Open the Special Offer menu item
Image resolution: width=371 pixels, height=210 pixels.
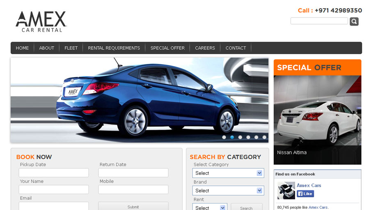pos(167,48)
